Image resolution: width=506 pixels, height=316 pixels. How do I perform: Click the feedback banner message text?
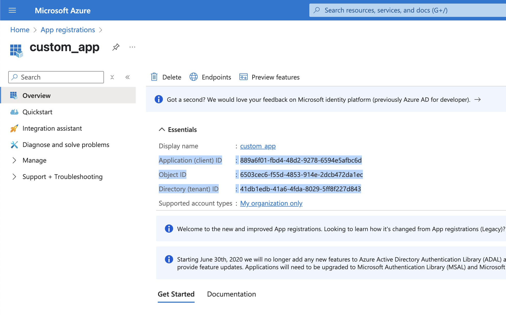[319, 99]
